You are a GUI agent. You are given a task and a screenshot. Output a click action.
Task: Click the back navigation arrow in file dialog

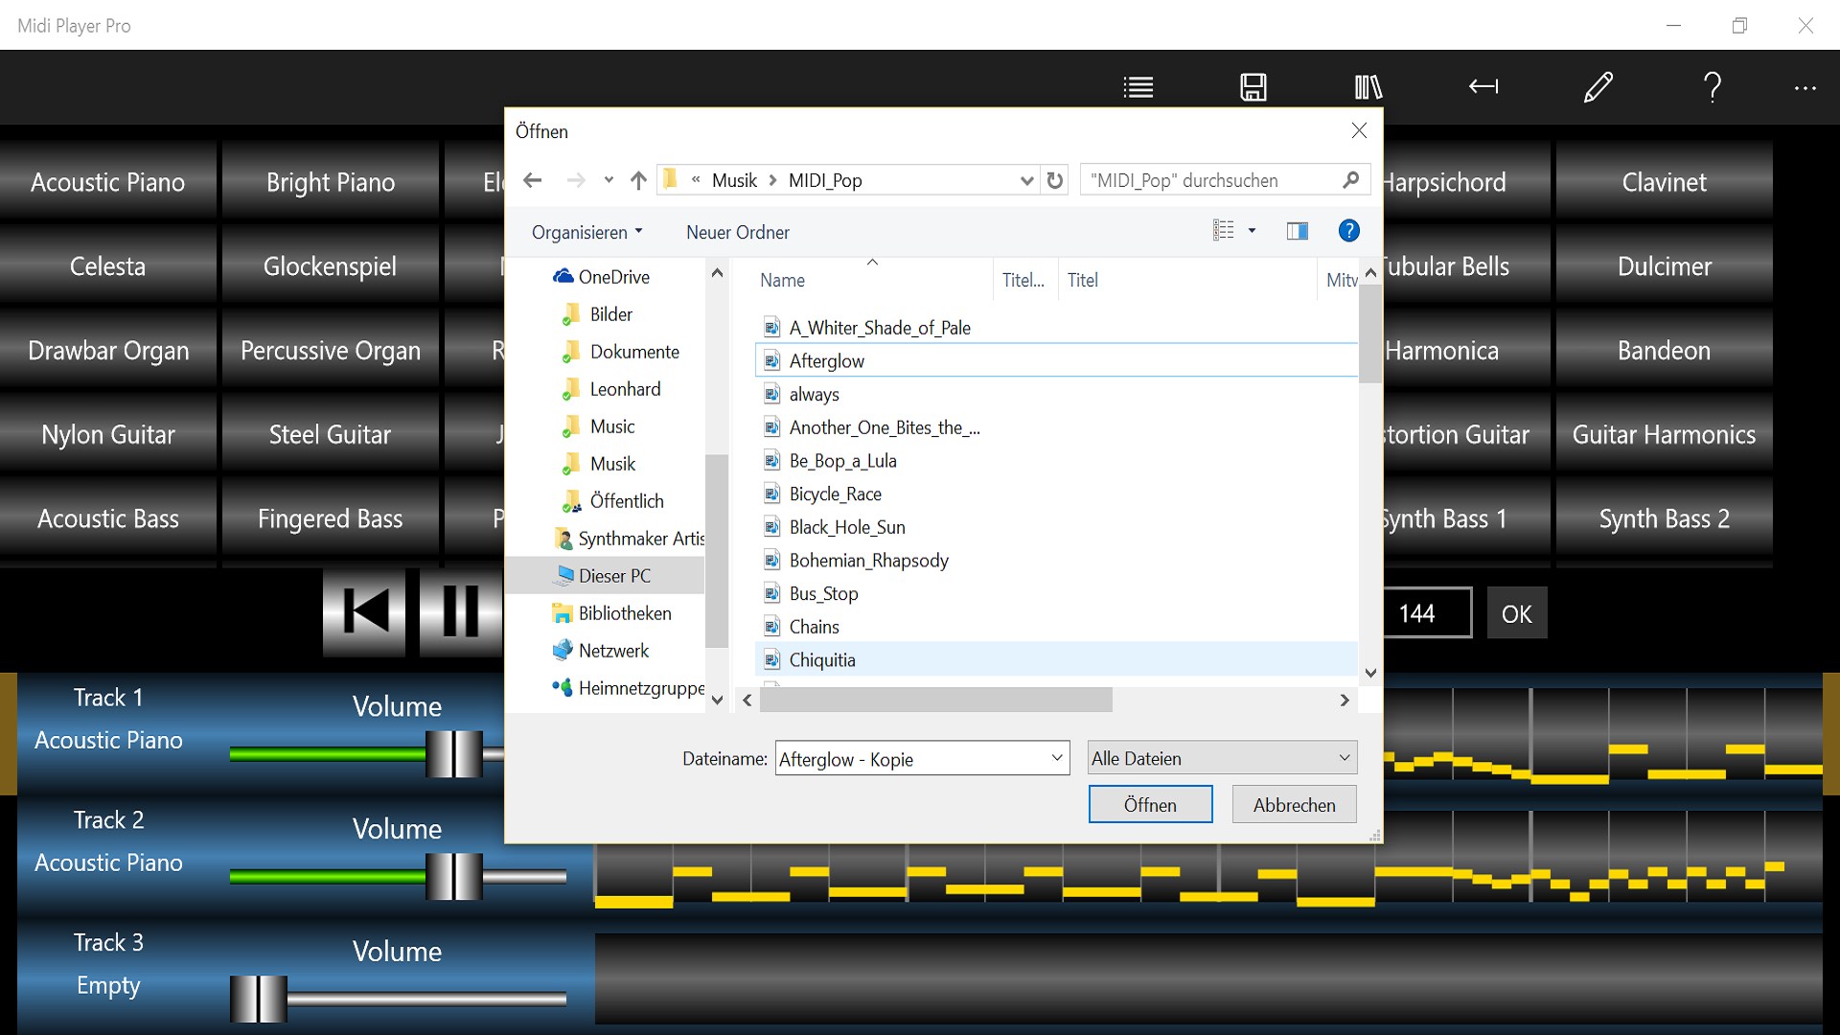(x=532, y=179)
